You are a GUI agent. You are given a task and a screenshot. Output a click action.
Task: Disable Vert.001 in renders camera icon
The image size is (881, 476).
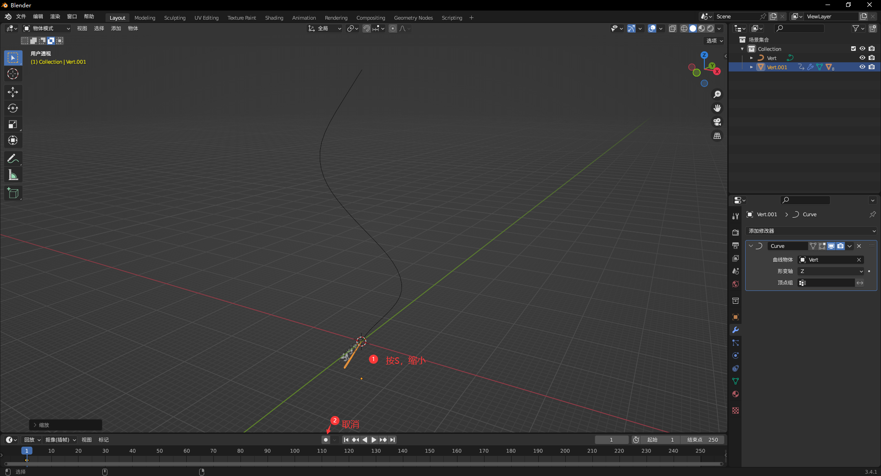[x=871, y=67]
